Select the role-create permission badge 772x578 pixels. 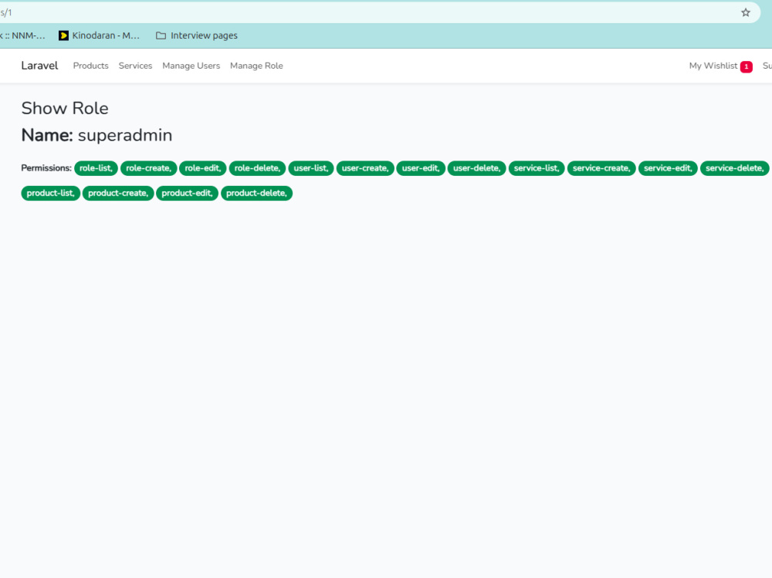pos(149,168)
